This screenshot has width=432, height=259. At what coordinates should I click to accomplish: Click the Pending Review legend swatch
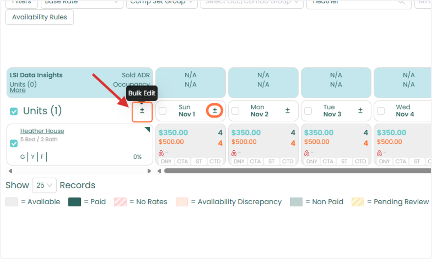[358, 202]
